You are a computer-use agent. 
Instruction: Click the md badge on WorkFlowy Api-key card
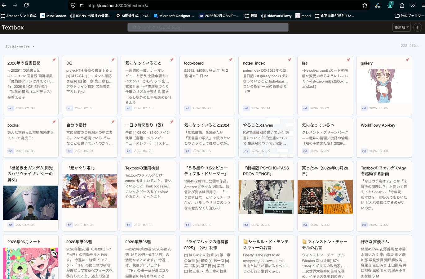coord(364,151)
